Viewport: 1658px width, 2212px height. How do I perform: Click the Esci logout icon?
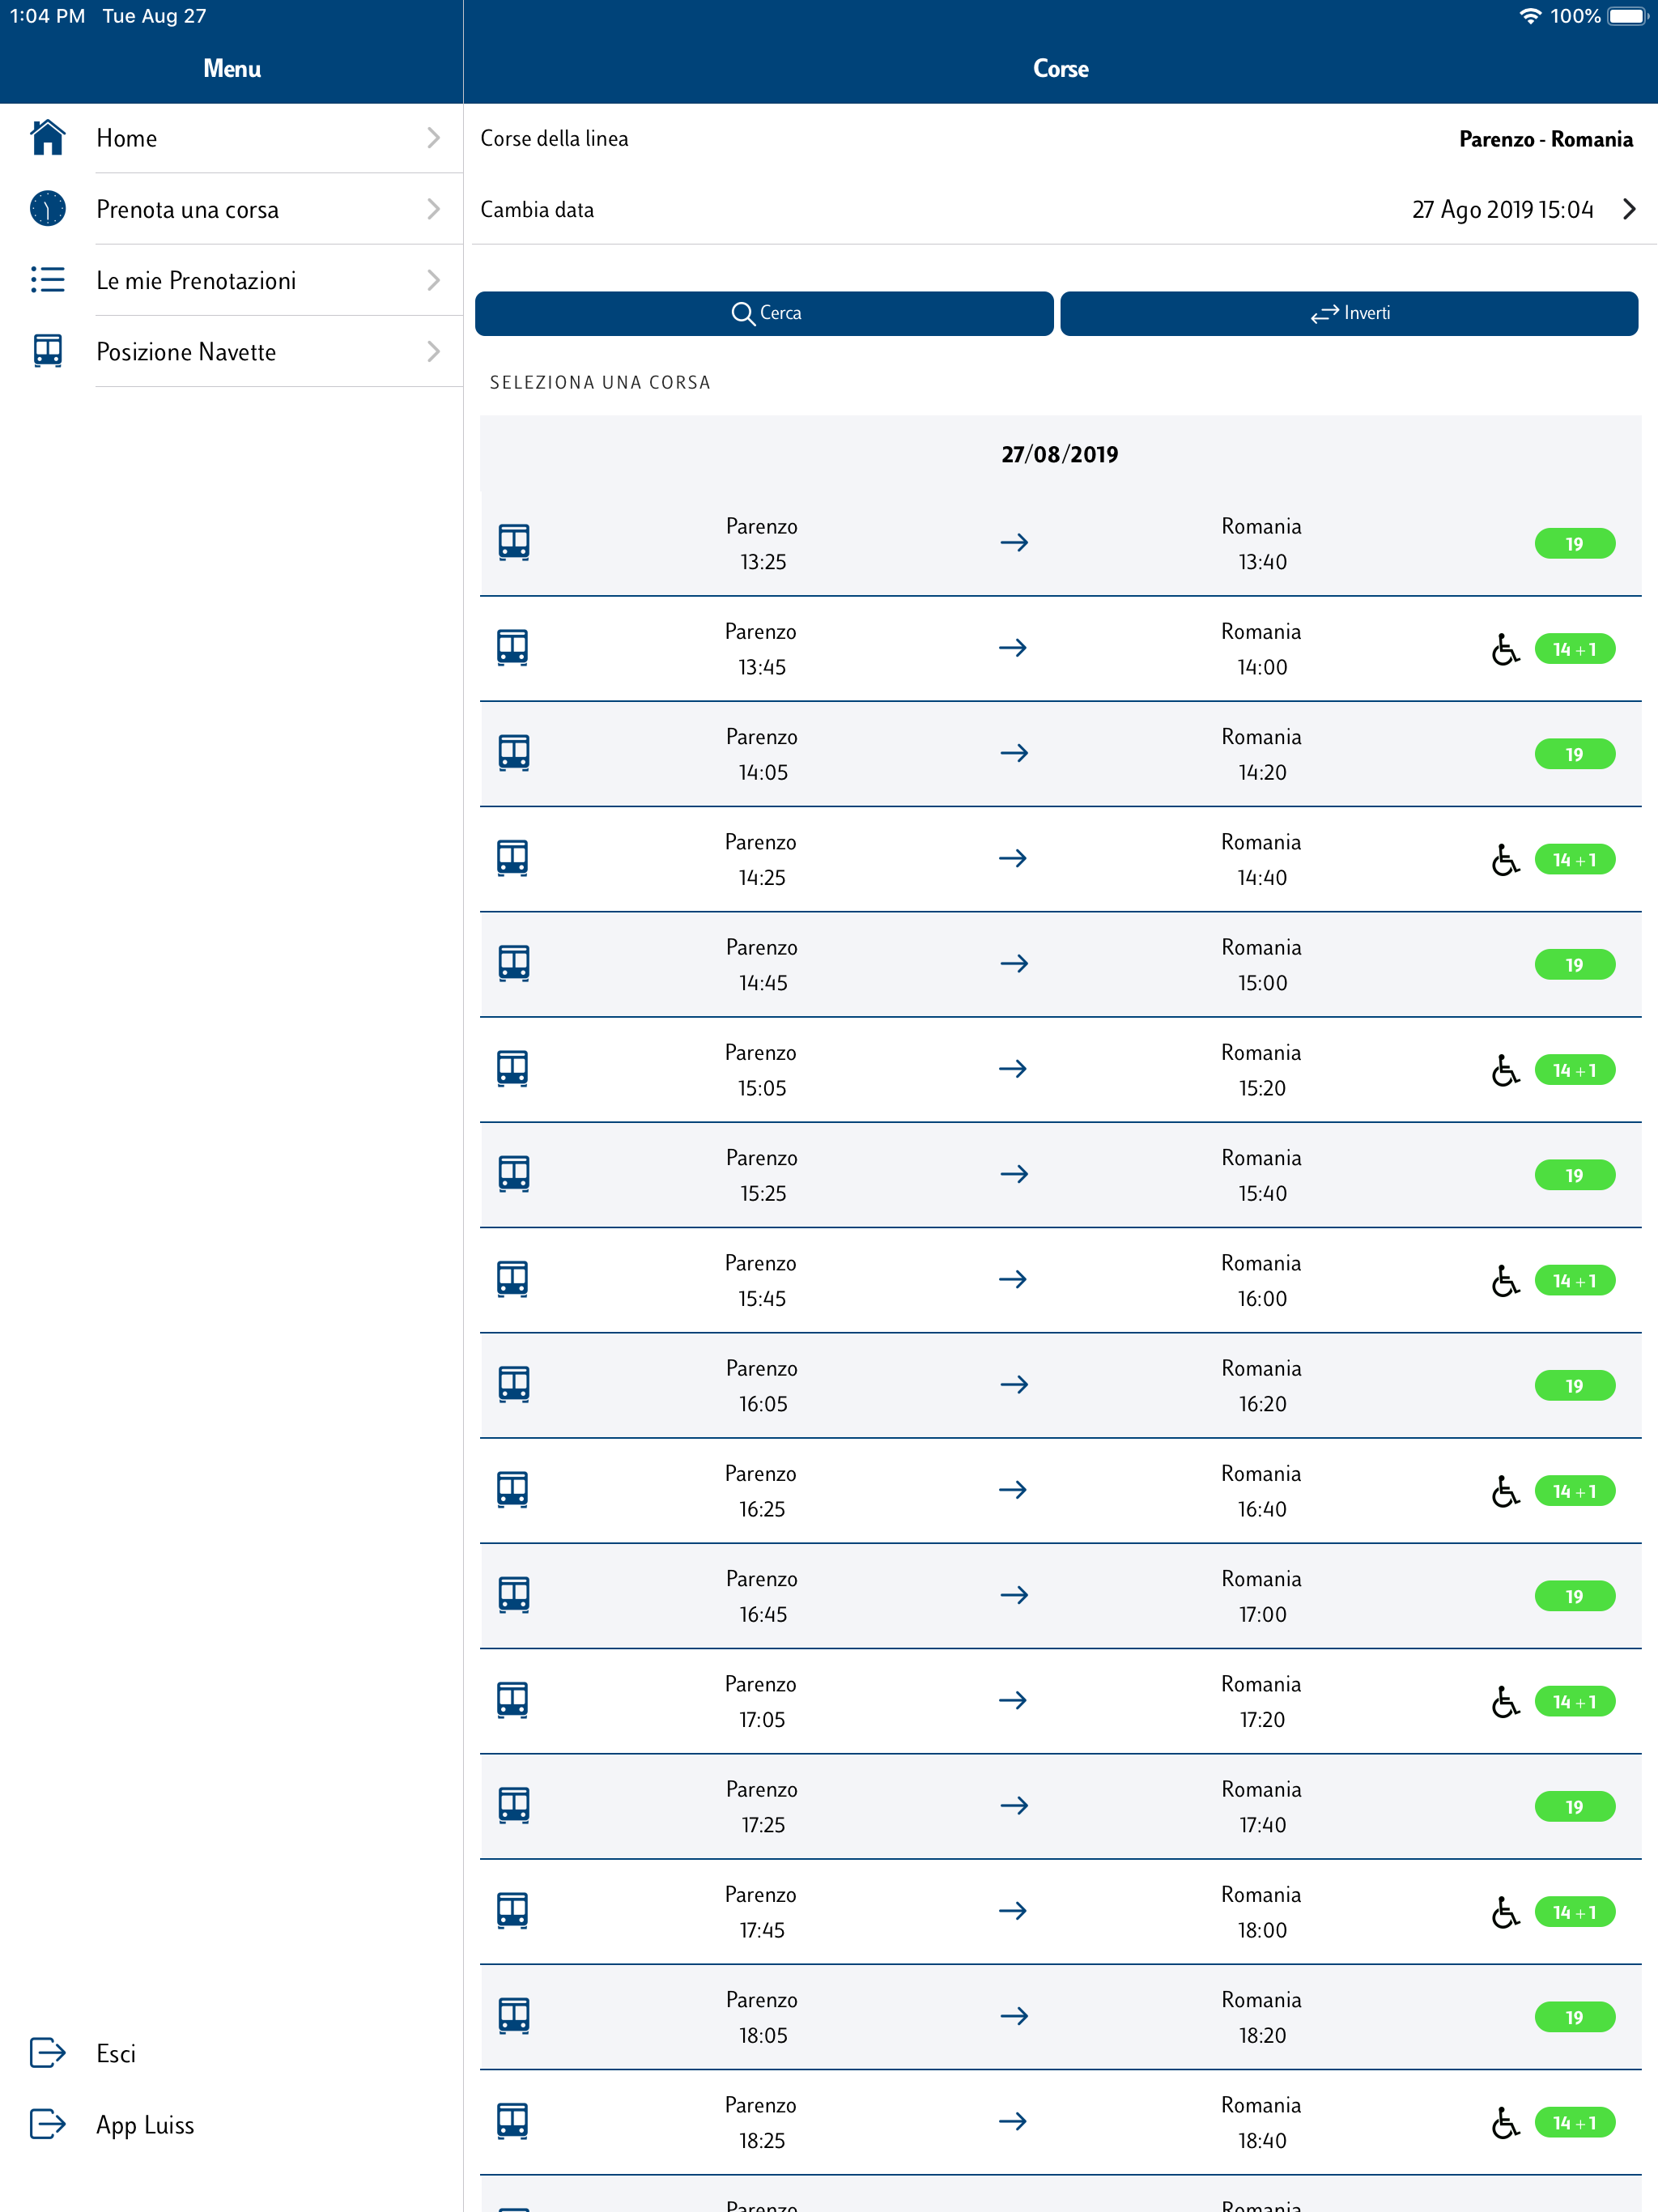click(47, 2053)
